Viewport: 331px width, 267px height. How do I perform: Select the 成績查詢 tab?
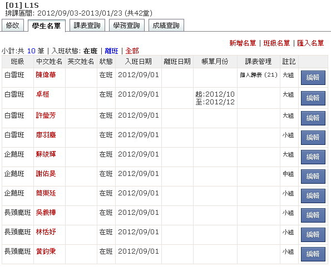click(166, 26)
